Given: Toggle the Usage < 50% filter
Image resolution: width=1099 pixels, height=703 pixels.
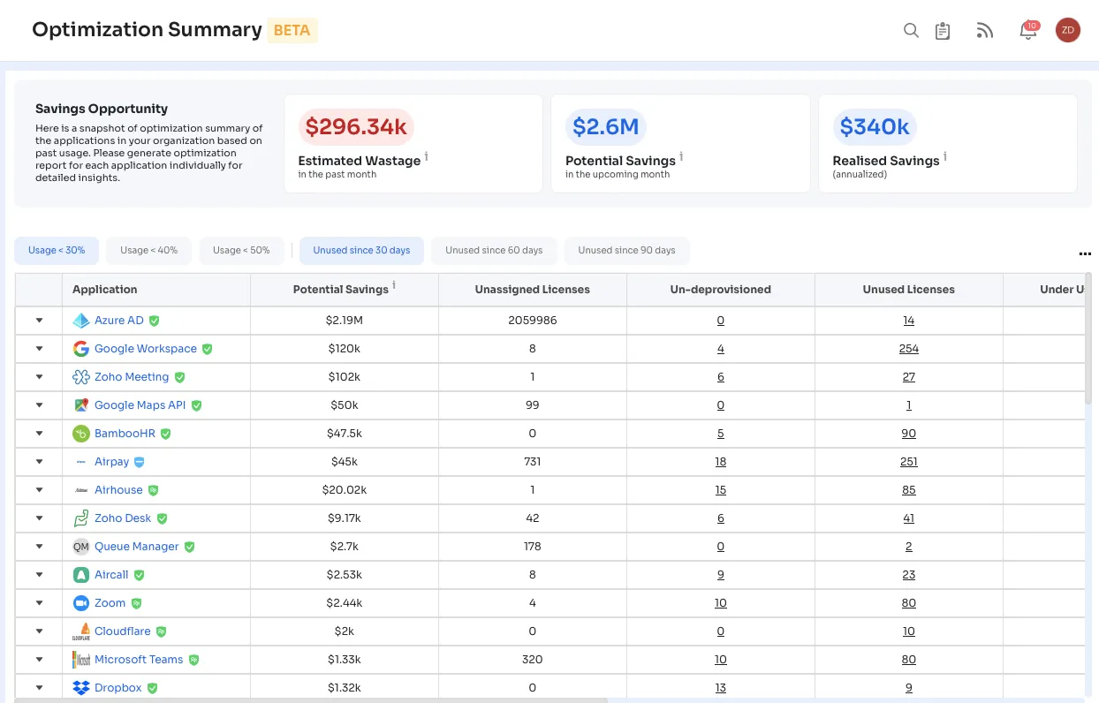Looking at the screenshot, I should (x=241, y=251).
